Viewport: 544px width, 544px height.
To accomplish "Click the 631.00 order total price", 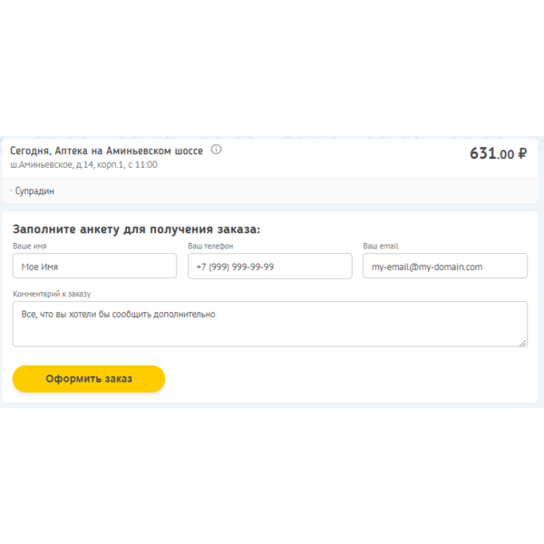I will 491,154.
